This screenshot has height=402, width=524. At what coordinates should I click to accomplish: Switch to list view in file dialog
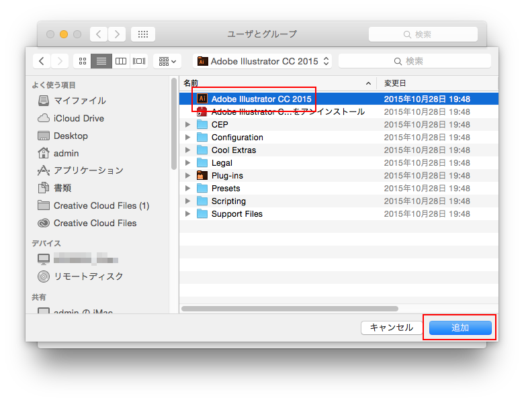(x=101, y=61)
